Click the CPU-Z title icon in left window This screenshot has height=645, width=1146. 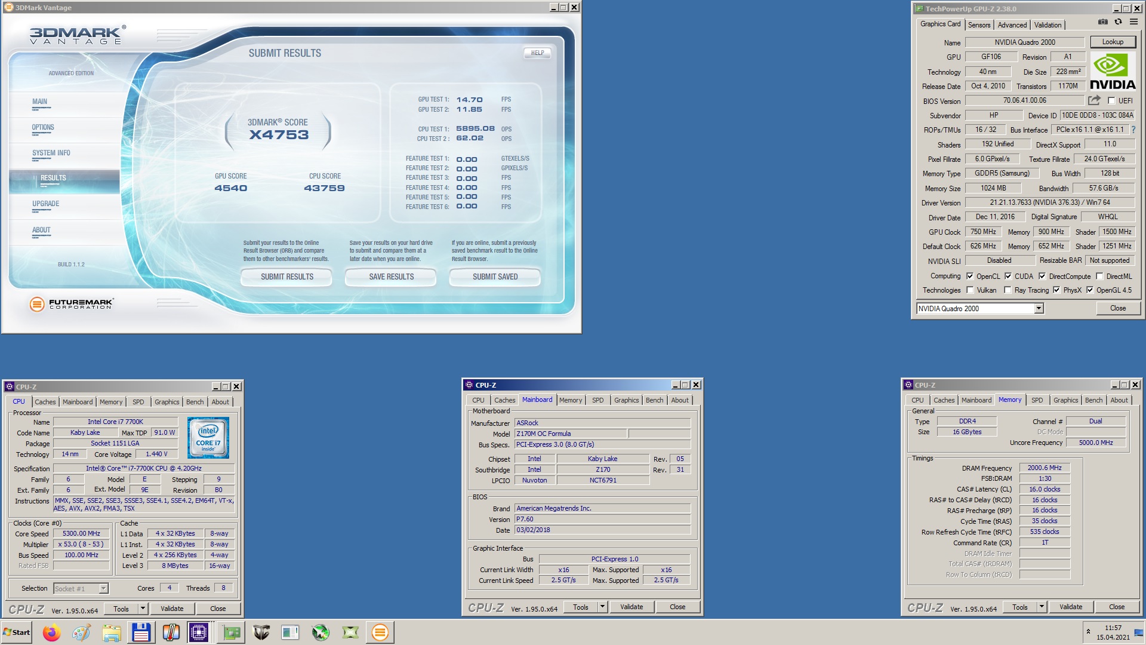10,387
